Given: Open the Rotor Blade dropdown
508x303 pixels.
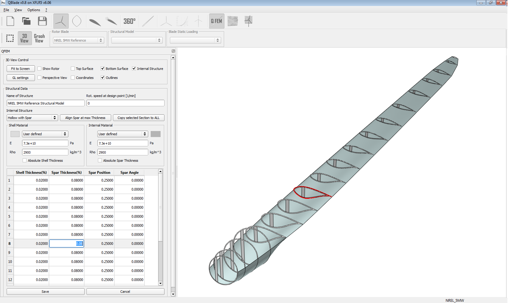Looking at the screenshot, I should pos(78,40).
